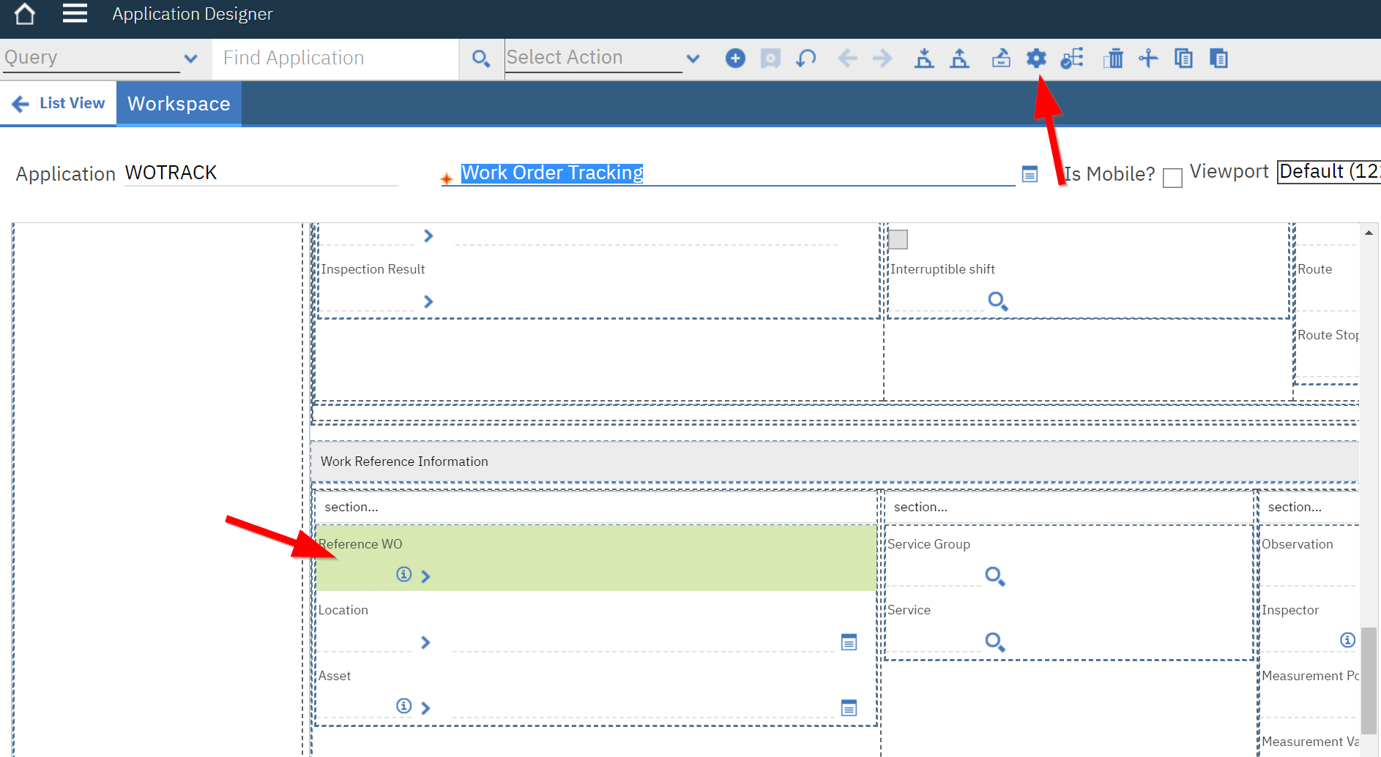Select the section above Observation
This screenshot has width=1381, height=757.
pyautogui.click(x=1309, y=507)
